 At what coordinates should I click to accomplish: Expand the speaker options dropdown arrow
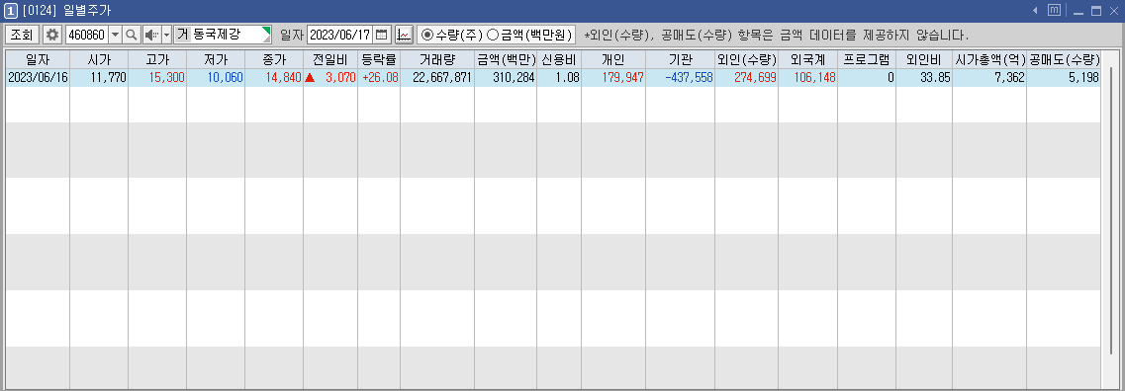click(x=166, y=35)
